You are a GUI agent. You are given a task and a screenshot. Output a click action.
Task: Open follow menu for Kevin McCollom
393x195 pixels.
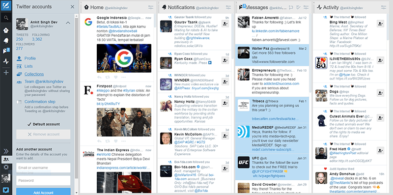(225, 136)
